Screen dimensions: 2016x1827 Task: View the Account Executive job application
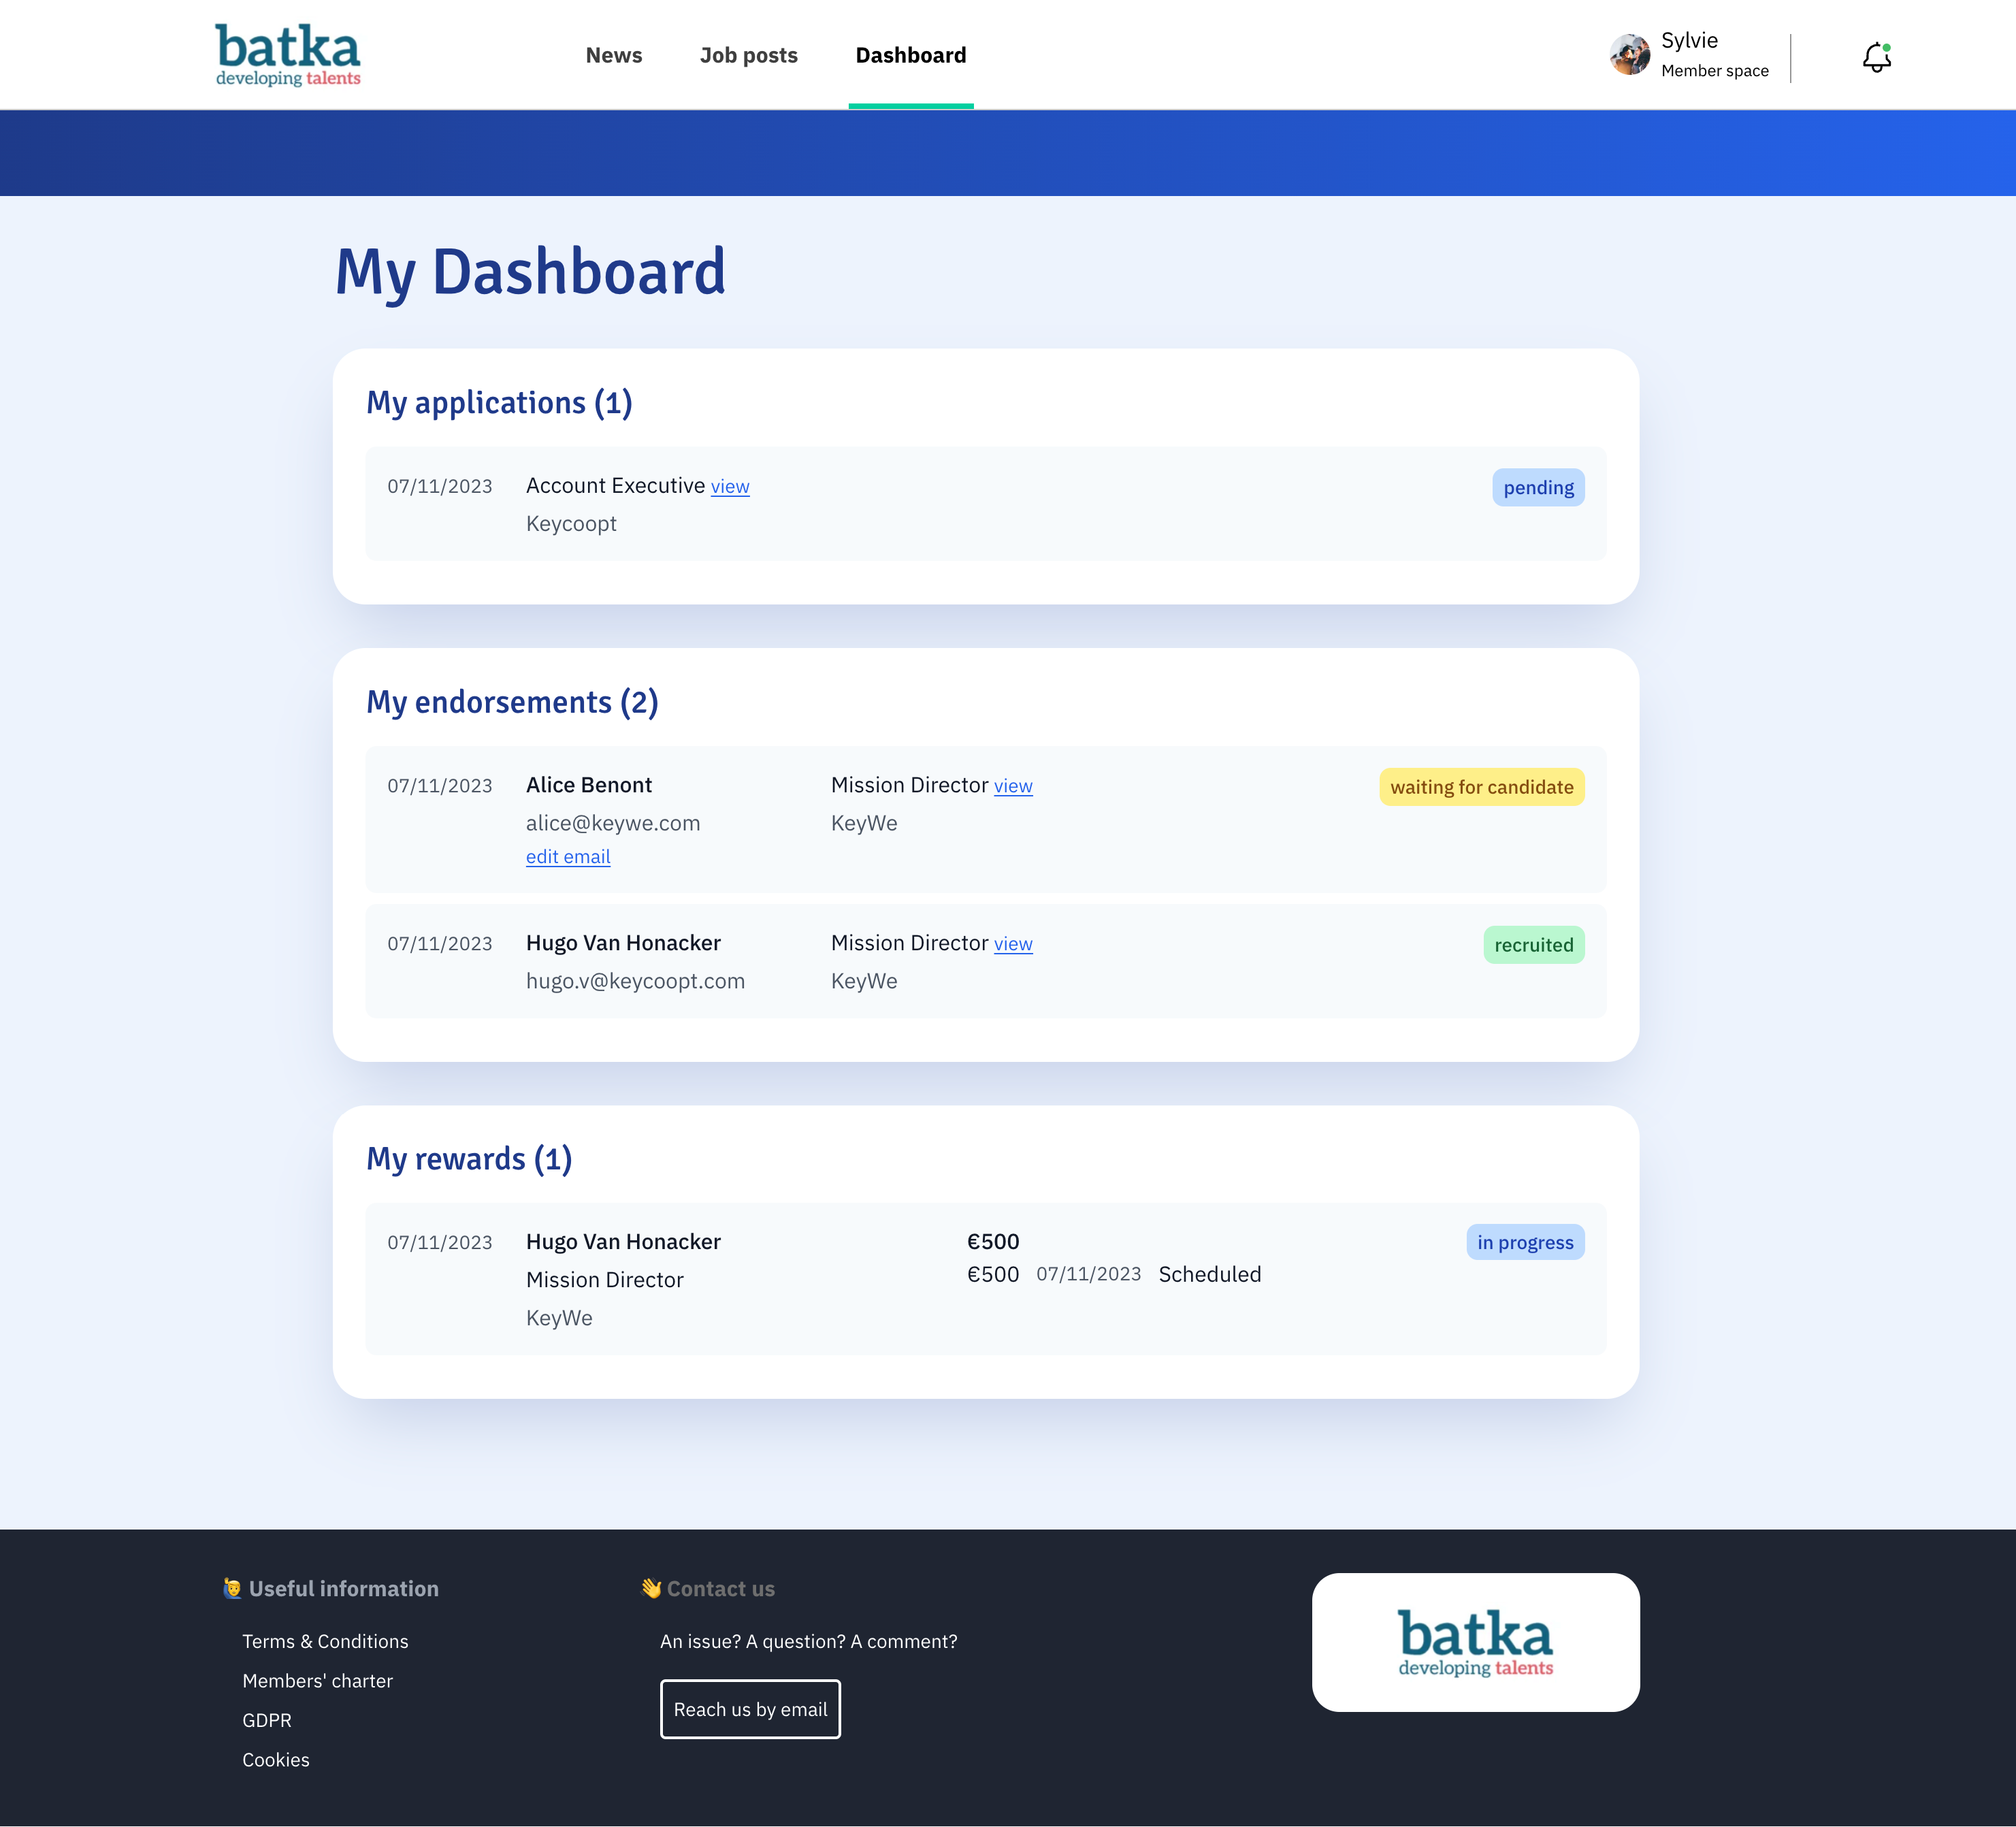(x=729, y=487)
